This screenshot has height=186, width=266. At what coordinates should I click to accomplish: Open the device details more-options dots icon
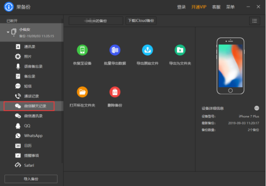[257, 108]
